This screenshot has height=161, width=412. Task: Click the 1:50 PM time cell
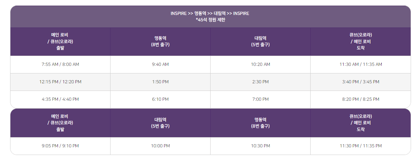(160, 82)
